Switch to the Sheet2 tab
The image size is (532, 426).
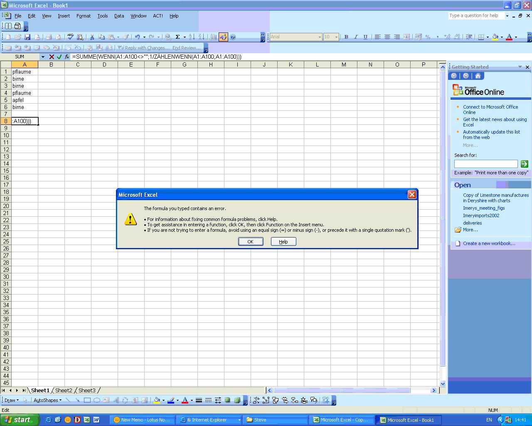[64, 390]
